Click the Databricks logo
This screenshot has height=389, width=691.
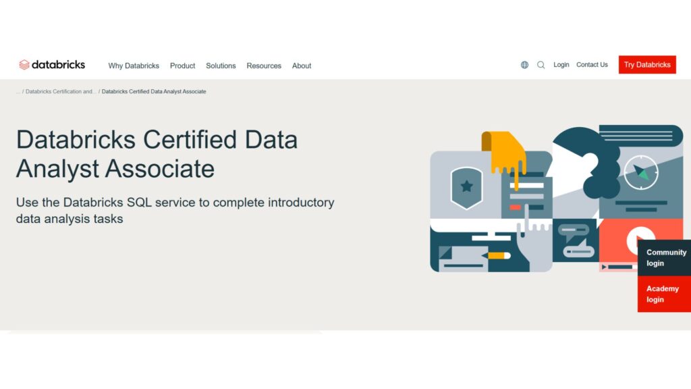[52, 65]
